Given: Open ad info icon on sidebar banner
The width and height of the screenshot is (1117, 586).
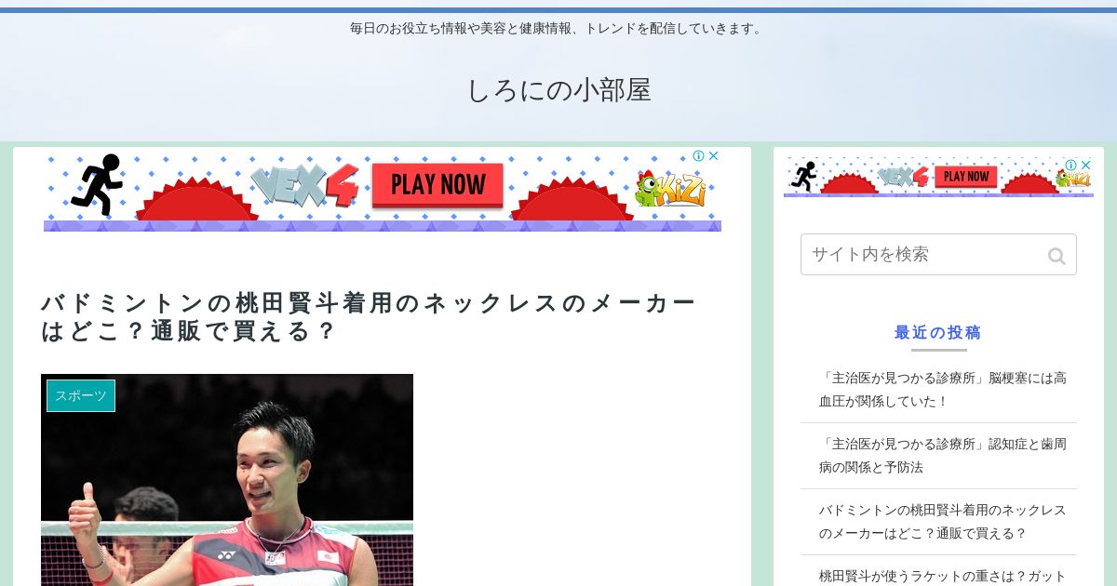Looking at the screenshot, I should 1071,165.
